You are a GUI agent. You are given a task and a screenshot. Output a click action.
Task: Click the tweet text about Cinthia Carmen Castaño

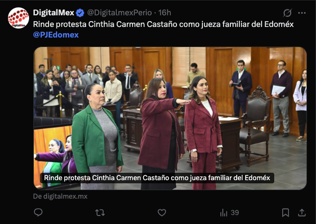163,24
